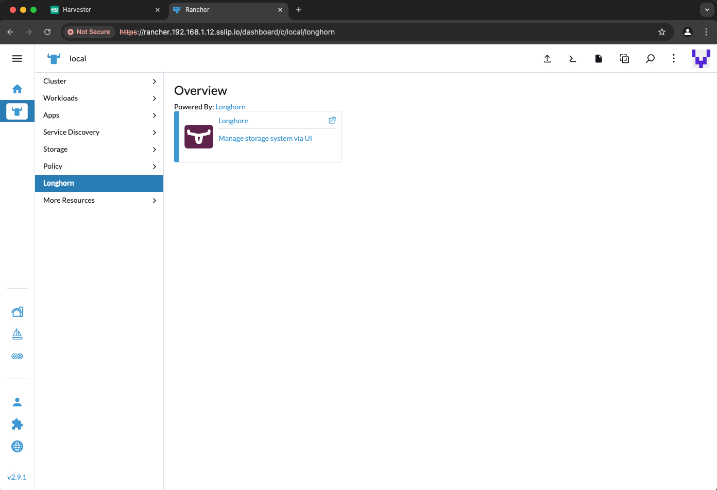717x490 pixels.
Task: Open Users & Authentication person icon
Action: pos(17,402)
